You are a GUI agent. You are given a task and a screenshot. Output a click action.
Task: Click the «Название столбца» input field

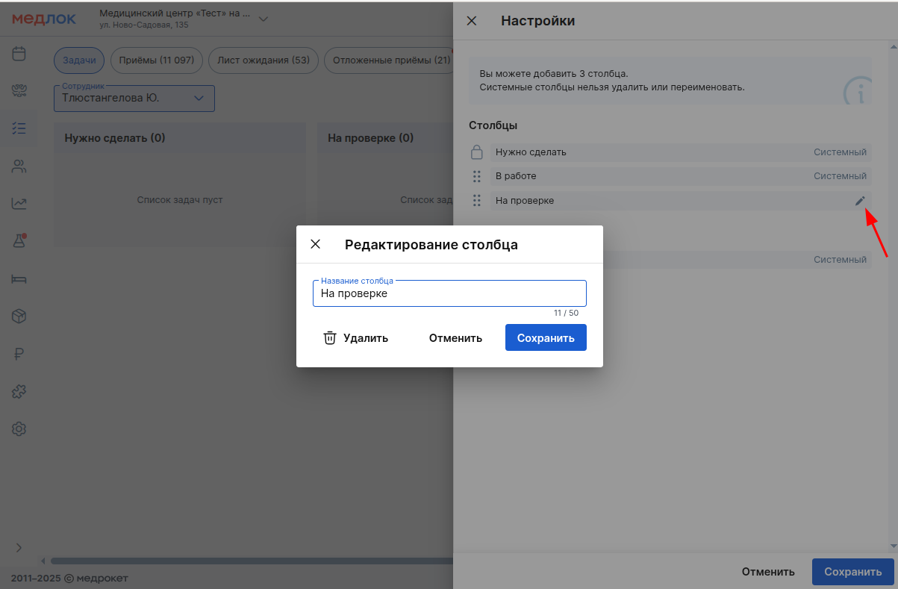449,294
